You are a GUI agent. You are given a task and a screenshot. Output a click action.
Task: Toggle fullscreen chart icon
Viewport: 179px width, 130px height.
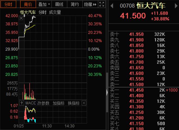pyautogui.click(x=102, y=4)
